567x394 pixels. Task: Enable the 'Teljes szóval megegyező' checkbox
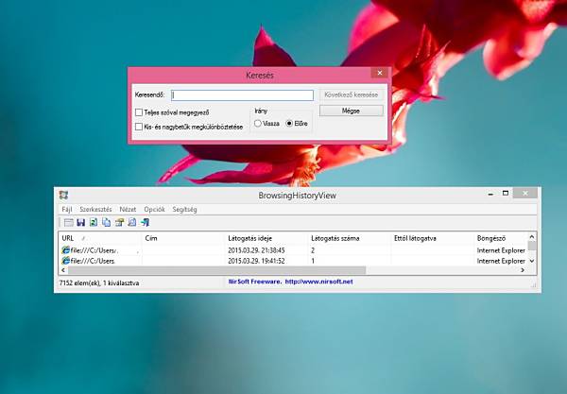139,112
